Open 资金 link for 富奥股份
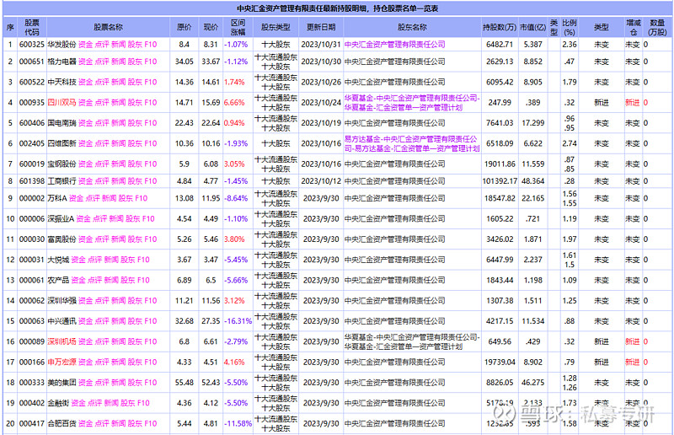This screenshot has width=674, height=435. pos(86,239)
